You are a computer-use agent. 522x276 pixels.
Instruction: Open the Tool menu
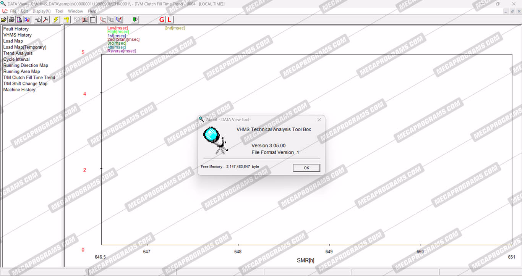pos(59,11)
